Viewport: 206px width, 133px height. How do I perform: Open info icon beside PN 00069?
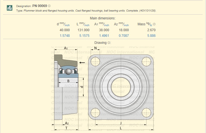tap(49, 6)
